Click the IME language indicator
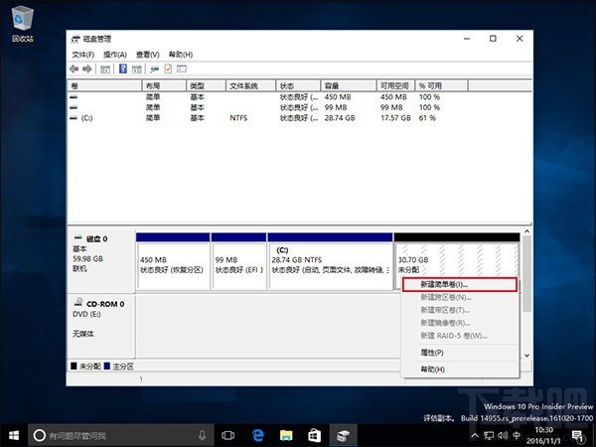Screen dimensions: 596x447 pyautogui.click(x=517, y=436)
